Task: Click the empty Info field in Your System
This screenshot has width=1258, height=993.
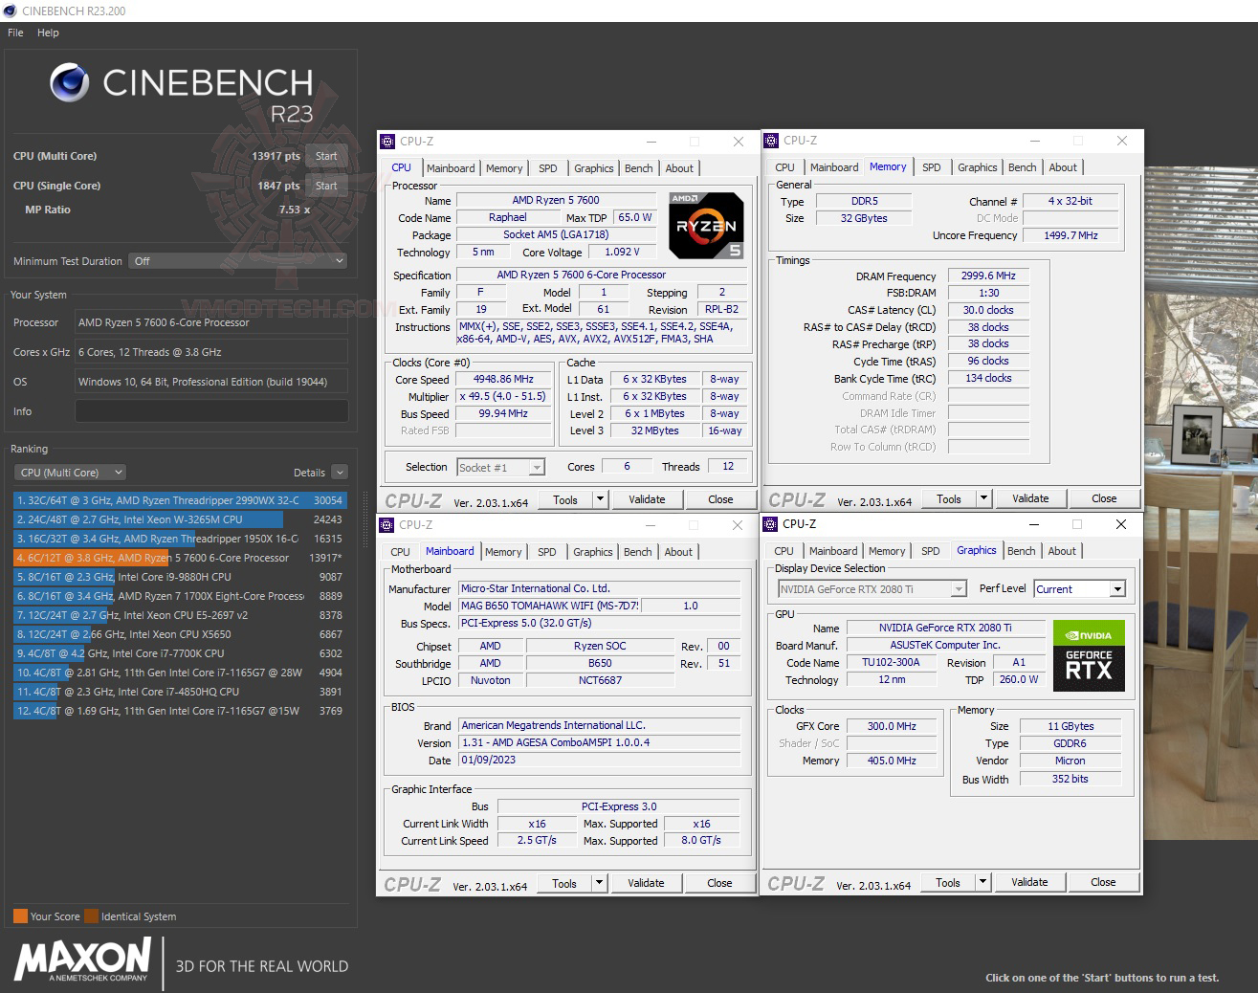Action: [211, 411]
